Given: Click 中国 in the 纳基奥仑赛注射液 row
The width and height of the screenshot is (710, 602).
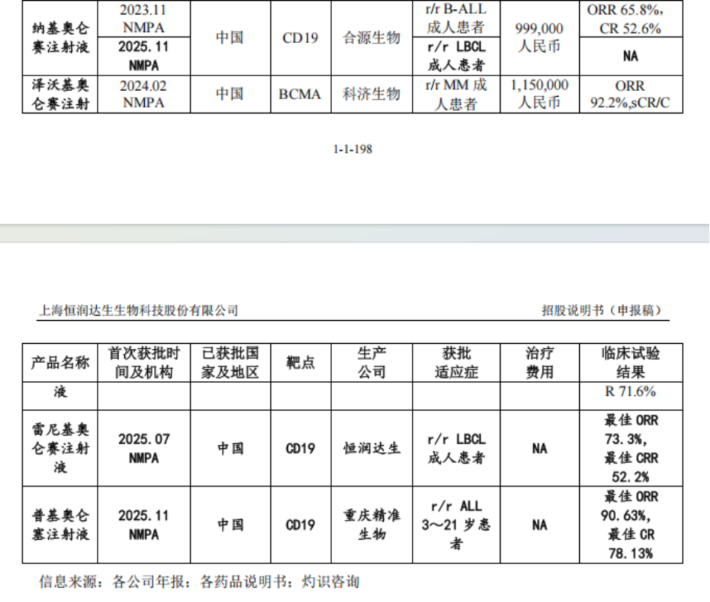Looking at the screenshot, I should click(x=230, y=38).
